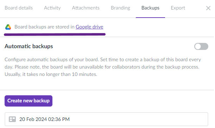
Task: Click the 'Usually, it takes no longer' sentence
Action: (x=51, y=74)
